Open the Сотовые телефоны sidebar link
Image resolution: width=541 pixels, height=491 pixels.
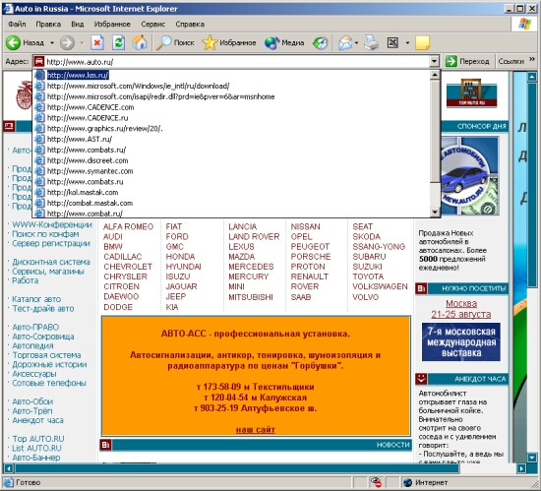pyautogui.click(x=49, y=383)
